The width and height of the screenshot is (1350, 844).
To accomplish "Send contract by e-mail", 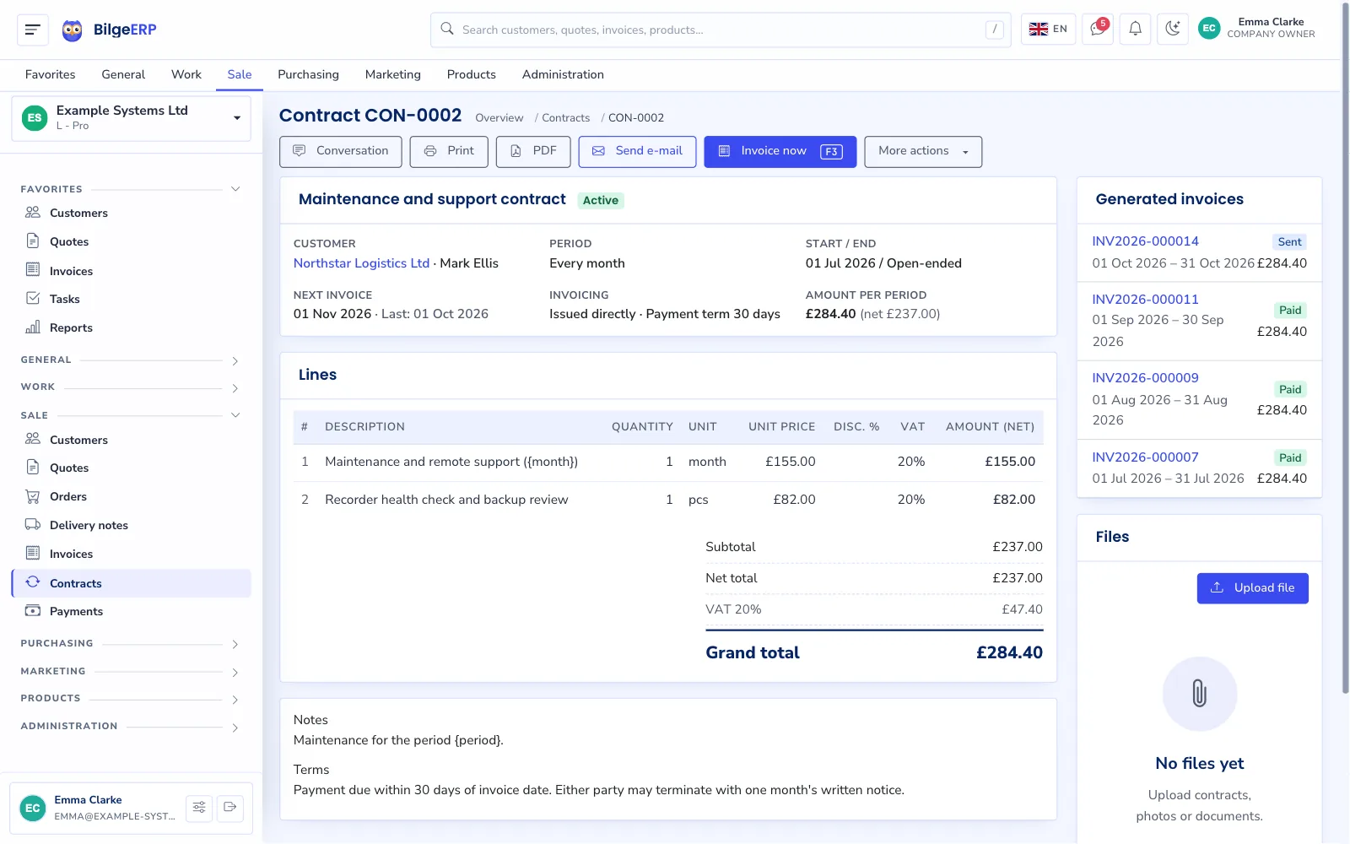I will click(637, 152).
